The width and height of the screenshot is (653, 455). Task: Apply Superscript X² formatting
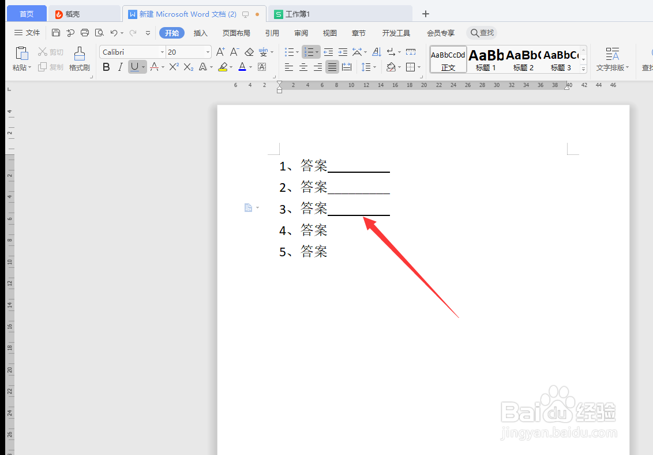click(174, 67)
